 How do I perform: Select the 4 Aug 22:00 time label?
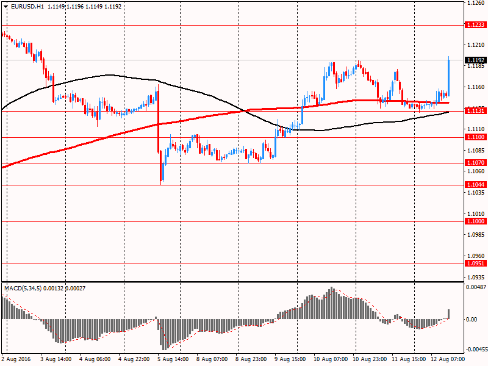(x=134, y=359)
